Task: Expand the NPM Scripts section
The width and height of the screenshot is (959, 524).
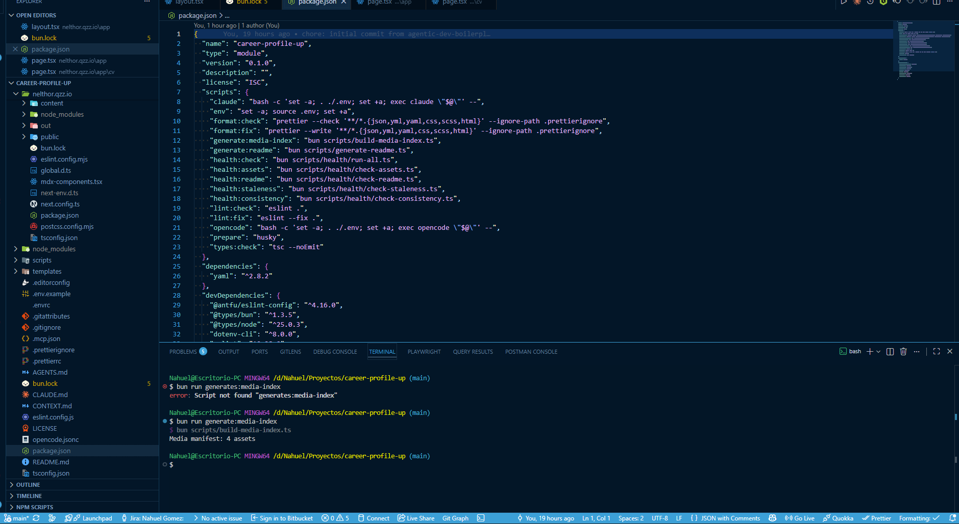Action: click(x=35, y=507)
